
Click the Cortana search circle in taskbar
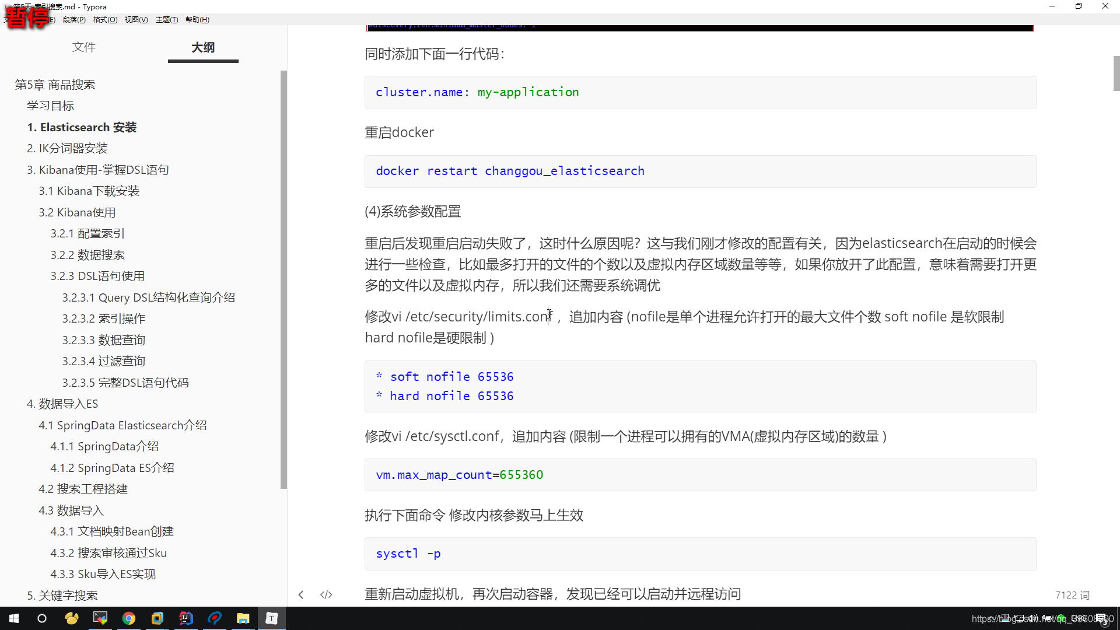tap(42, 618)
